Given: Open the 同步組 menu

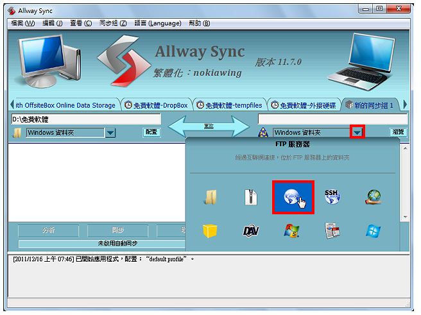Looking at the screenshot, I should click(113, 23).
